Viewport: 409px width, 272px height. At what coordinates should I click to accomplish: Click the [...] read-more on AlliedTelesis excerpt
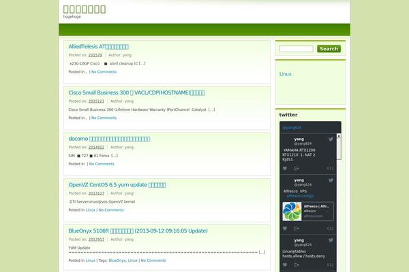(x=142, y=63)
